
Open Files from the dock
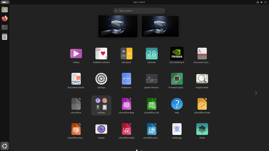pyautogui.click(x=5, y=10)
